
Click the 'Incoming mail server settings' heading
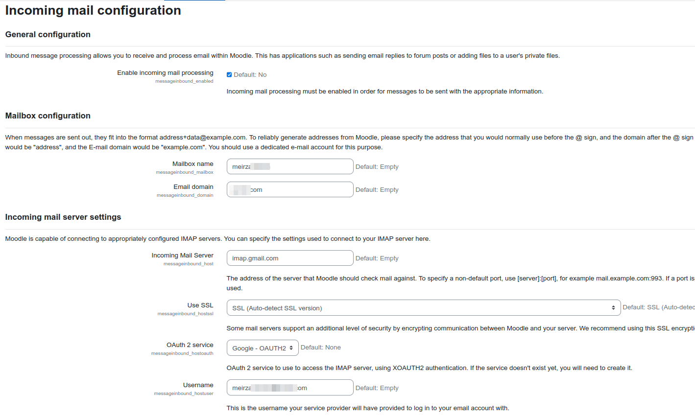click(x=63, y=217)
